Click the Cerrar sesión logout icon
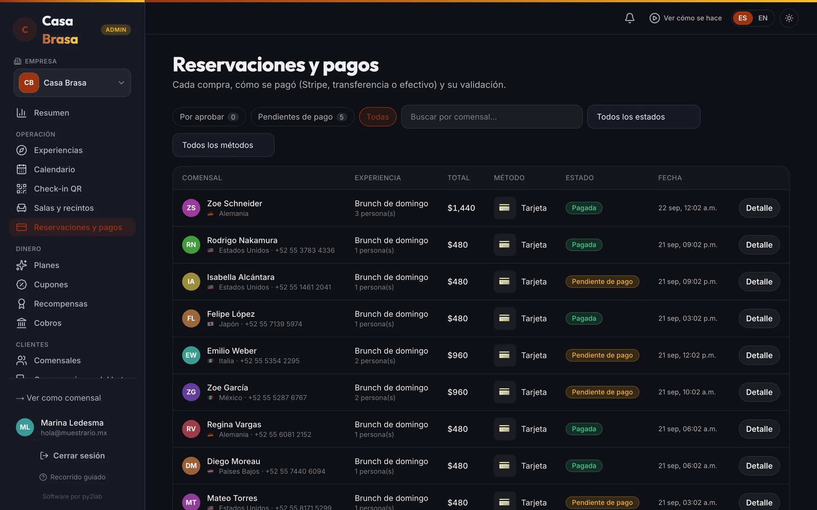Image resolution: width=817 pixels, height=510 pixels. (44, 456)
